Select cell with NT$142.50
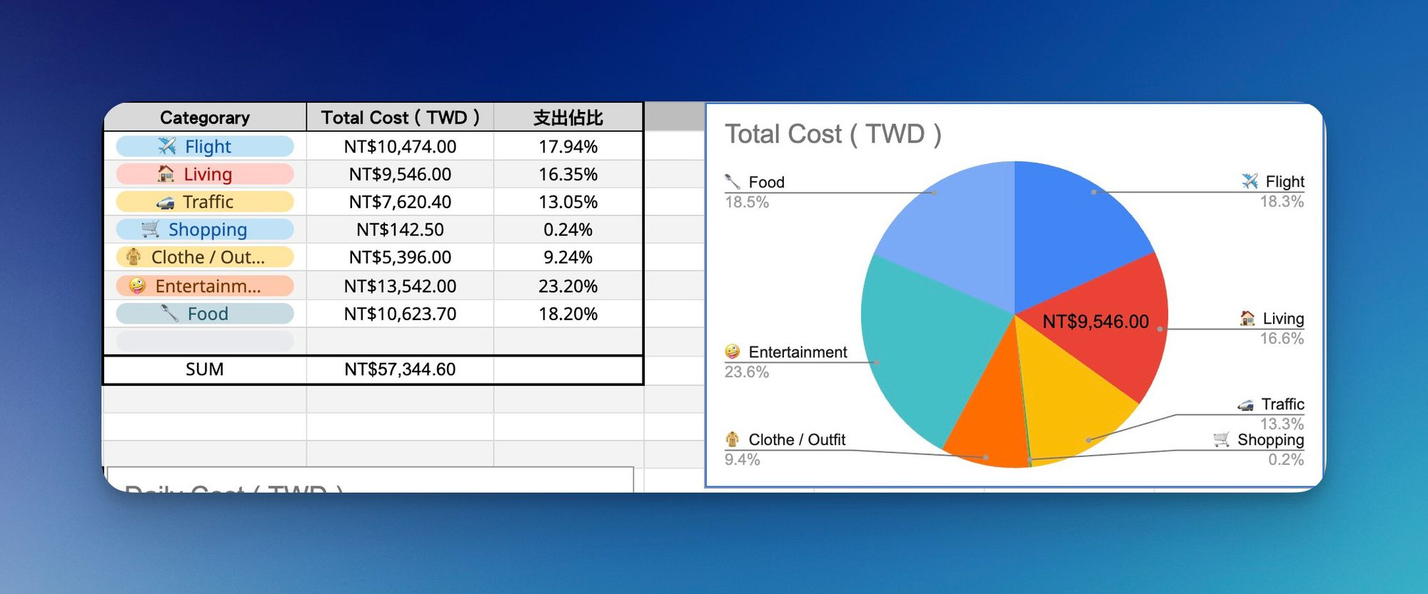Viewport: 1428px width, 594px height. [x=400, y=230]
